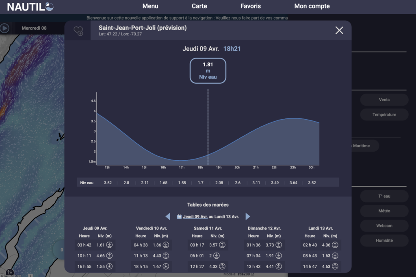Go to previous tide table dates
Screen dimensions: 416x277
coord(168,216)
